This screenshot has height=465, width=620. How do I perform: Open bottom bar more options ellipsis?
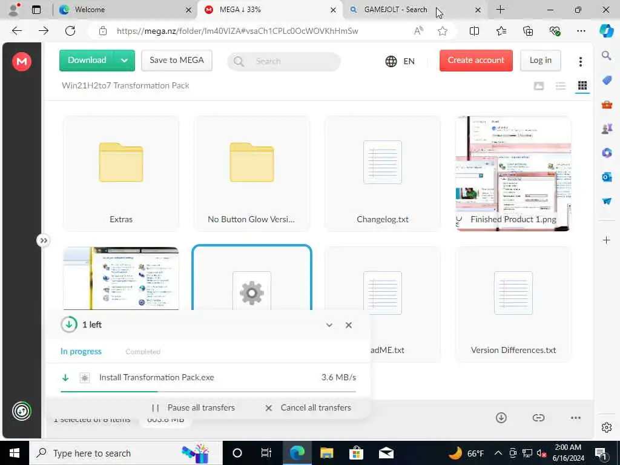(576, 418)
